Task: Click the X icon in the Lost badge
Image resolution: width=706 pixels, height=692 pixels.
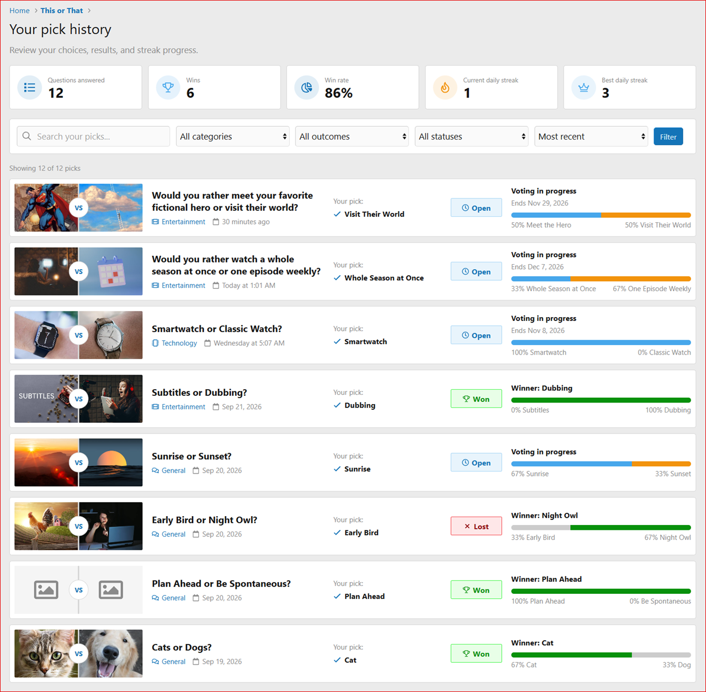Action: click(467, 527)
